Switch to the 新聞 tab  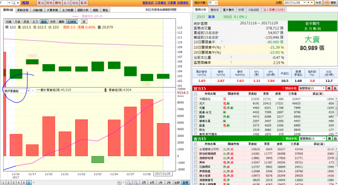point(241,10)
